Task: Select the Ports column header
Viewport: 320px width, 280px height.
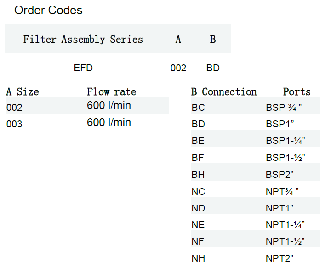Action: (x=297, y=92)
